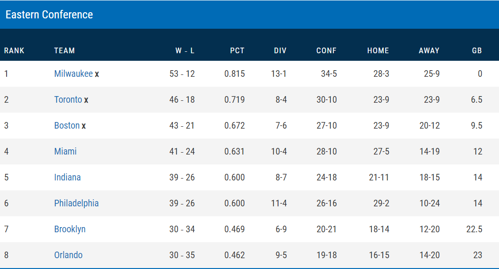Image resolution: width=499 pixels, height=269 pixels.
Task: Click Milwaukee's 0.815 win percentage cell
Action: [x=235, y=73]
